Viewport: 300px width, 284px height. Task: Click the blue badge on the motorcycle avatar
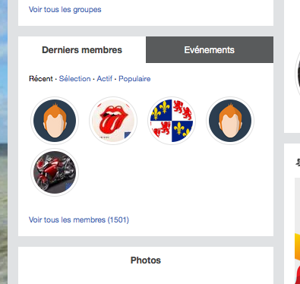pyautogui.click(x=69, y=187)
